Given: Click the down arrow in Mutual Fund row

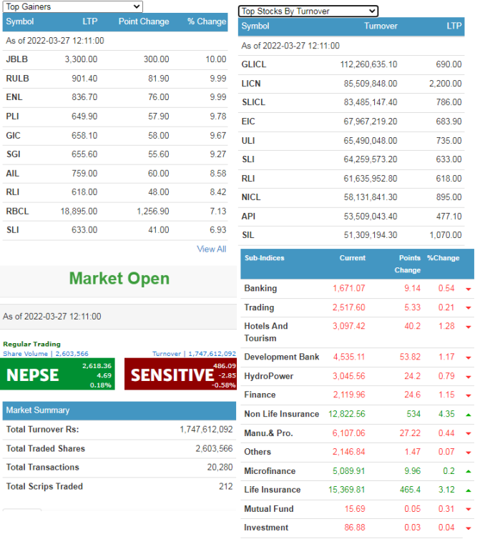Looking at the screenshot, I should point(468,510).
